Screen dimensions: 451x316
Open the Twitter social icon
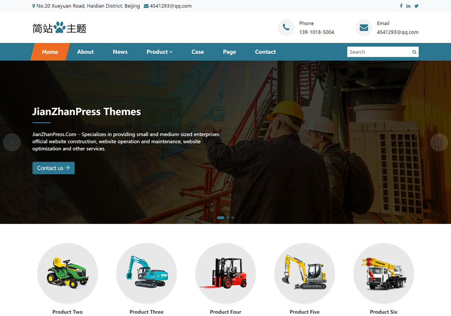416,6
